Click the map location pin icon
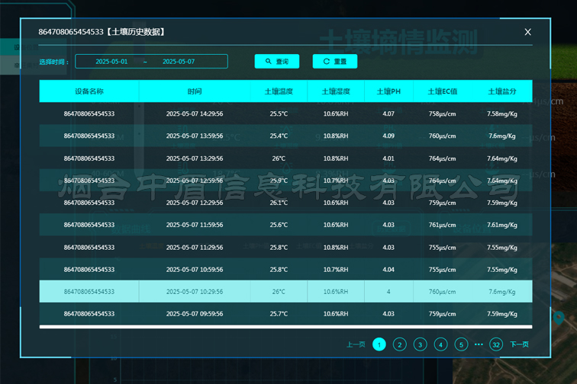 pyautogui.click(x=558, y=318)
